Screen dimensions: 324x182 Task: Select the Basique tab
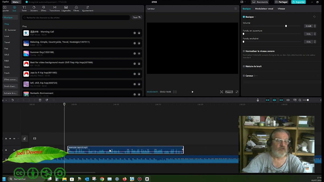click(247, 9)
